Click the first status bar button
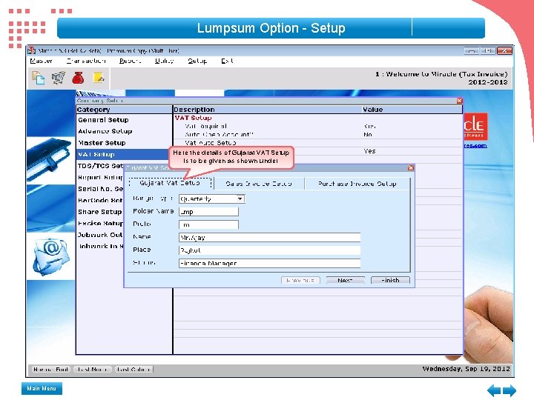Viewport: 534px width, 400px height. tap(51, 370)
